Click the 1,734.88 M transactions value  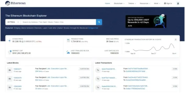[76, 42]
